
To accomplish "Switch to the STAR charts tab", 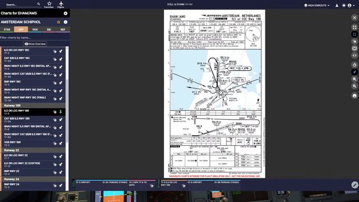I will (x=7, y=30).
